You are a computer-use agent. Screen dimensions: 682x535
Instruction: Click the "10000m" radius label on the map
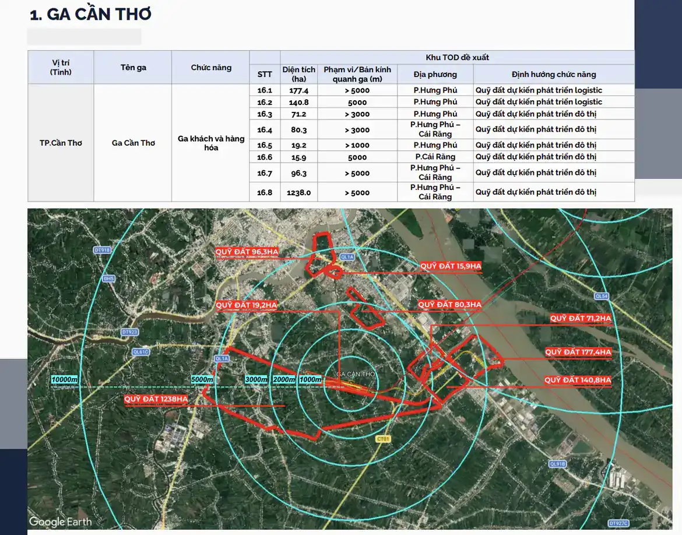[x=64, y=379]
